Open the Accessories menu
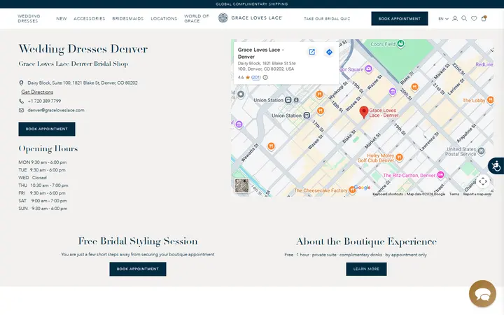 point(90,19)
